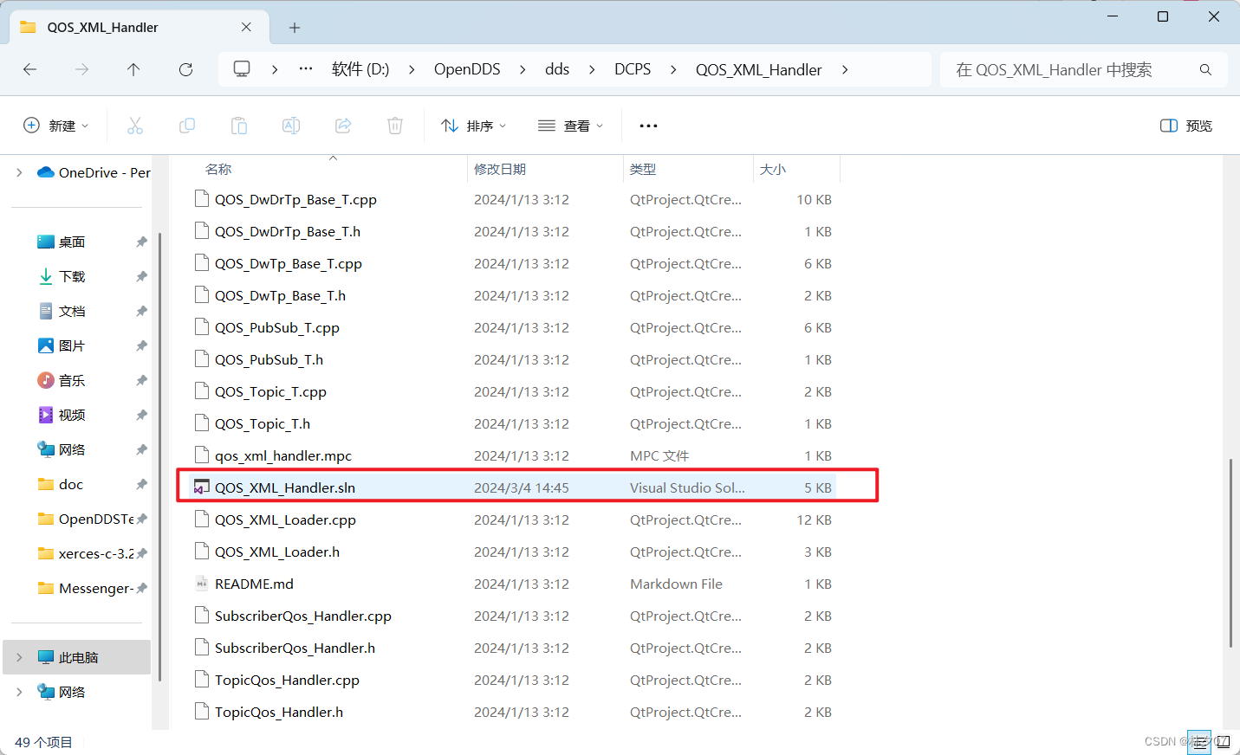Click 软件 (D:) in the address bar
Screen dimensions: 1240x755
[360, 69]
